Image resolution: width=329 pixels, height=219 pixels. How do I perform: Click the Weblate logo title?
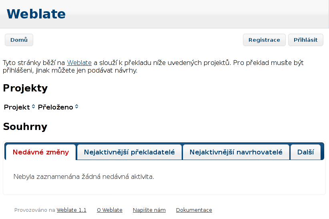(x=36, y=14)
